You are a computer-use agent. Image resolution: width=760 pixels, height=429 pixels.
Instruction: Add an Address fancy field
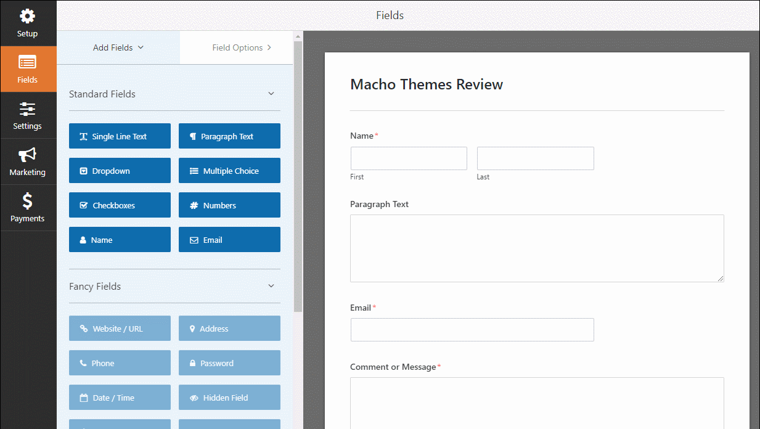pyautogui.click(x=229, y=329)
